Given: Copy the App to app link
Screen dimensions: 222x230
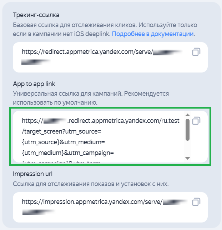Looking at the screenshot, I should pos(196,121).
